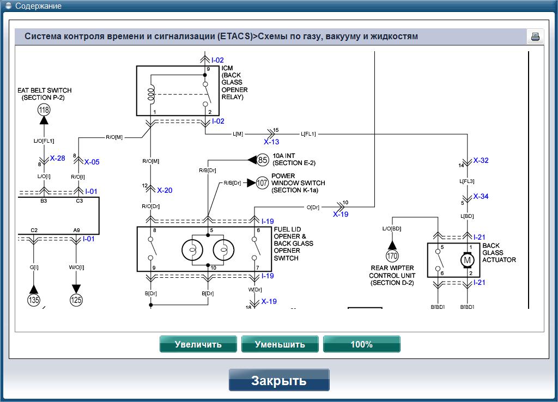Open the X-34 connector link
Screen dimensions: 558x402
click(x=481, y=197)
